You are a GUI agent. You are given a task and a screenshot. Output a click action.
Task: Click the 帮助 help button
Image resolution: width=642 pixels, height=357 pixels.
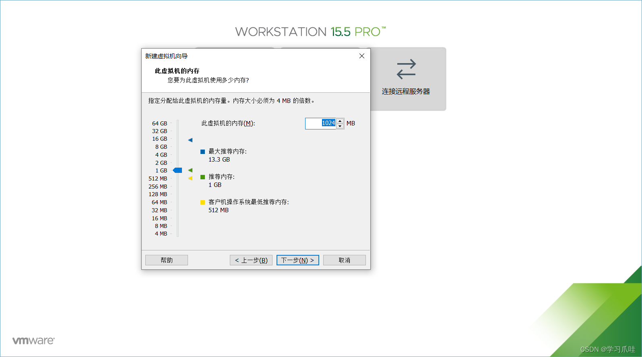point(167,260)
